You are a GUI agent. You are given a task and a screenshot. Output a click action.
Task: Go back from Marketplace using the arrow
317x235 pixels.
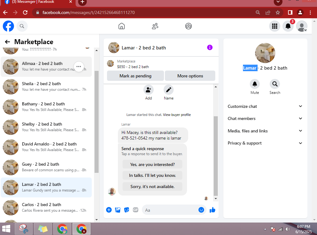[7, 42]
